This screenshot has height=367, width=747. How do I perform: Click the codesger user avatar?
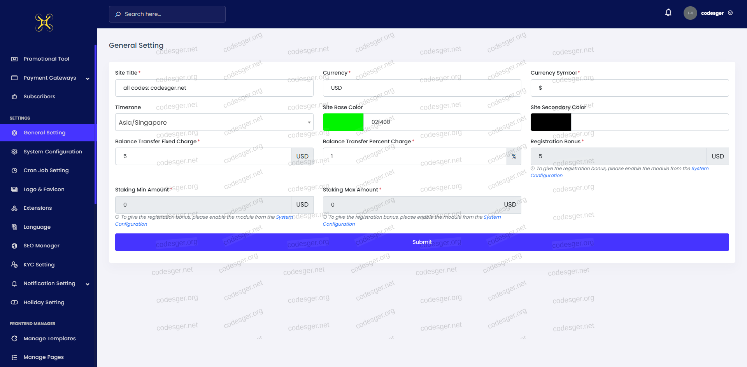point(690,13)
